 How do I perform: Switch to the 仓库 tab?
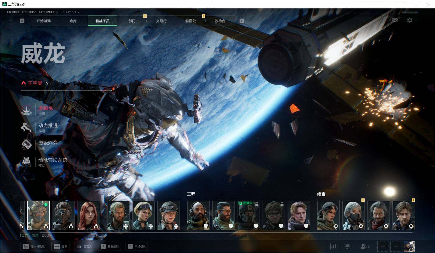pos(73,21)
